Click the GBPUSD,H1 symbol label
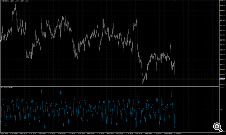 point(5,1)
